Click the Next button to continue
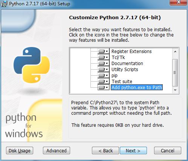Viewport: 188px width, 161px height. pos(133,150)
